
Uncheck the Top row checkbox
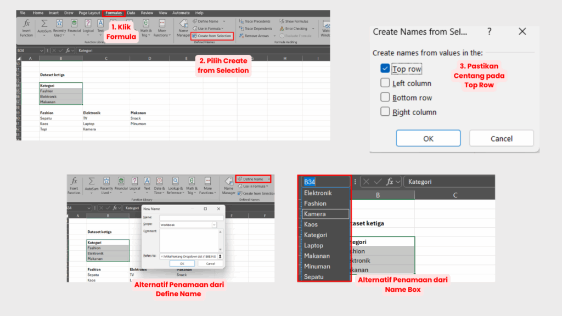point(385,69)
